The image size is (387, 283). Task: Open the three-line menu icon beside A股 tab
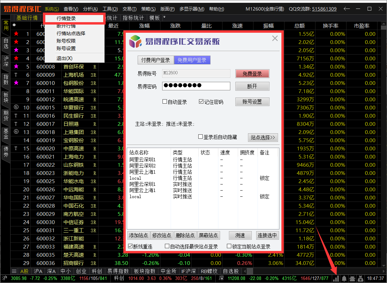coord(14,271)
